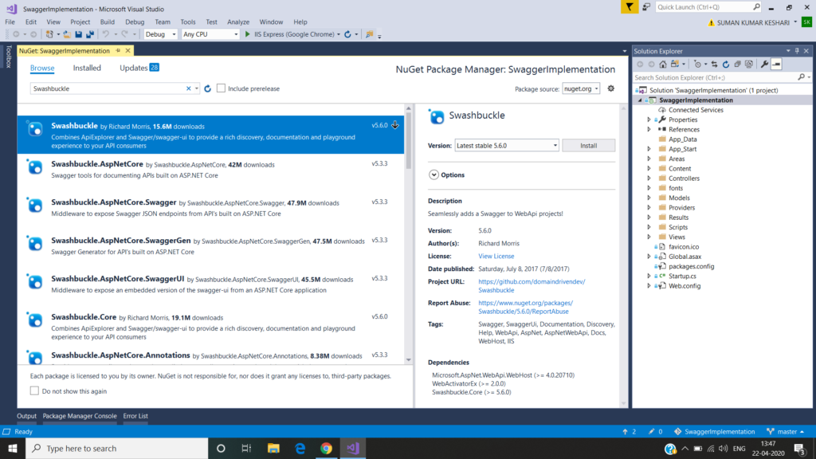
Task: Click the master branch status indicator
Action: click(x=786, y=431)
